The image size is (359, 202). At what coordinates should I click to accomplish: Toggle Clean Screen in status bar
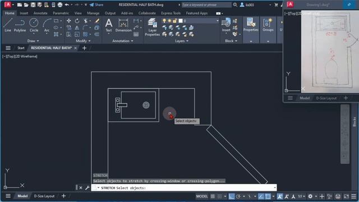tap(346, 196)
